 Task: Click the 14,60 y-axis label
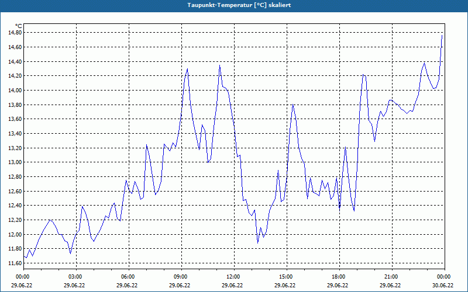click(x=15, y=47)
